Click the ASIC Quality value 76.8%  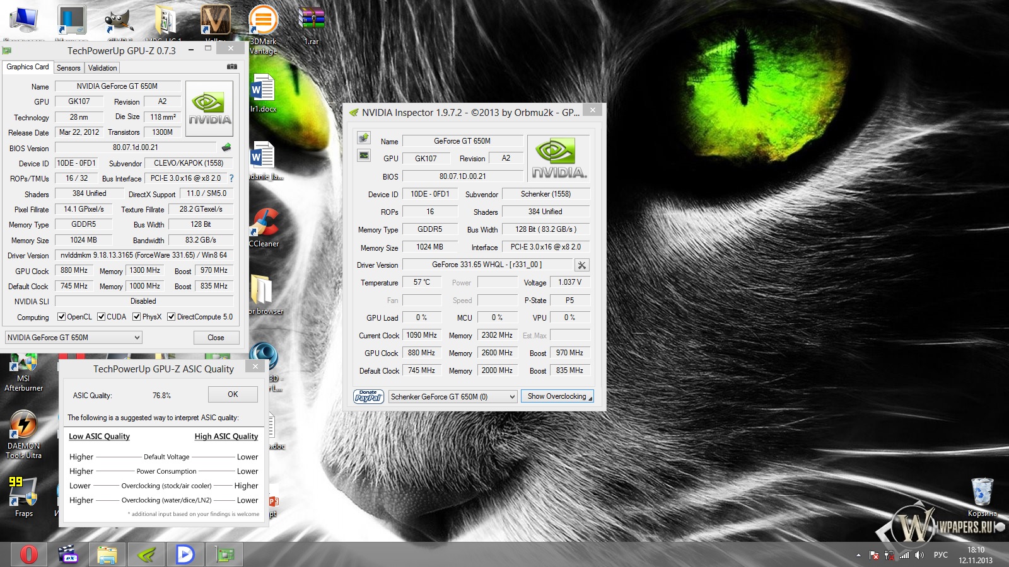tap(161, 396)
